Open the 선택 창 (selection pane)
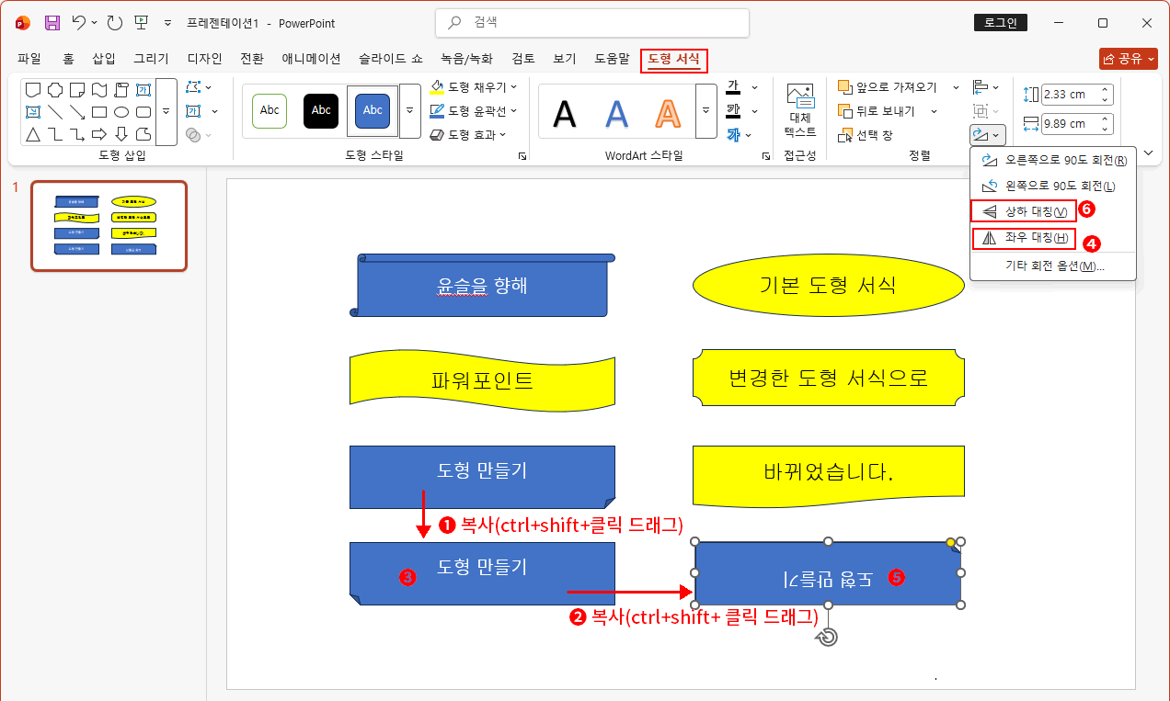Image resolution: width=1170 pixels, height=701 pixels. click(843, 133)
